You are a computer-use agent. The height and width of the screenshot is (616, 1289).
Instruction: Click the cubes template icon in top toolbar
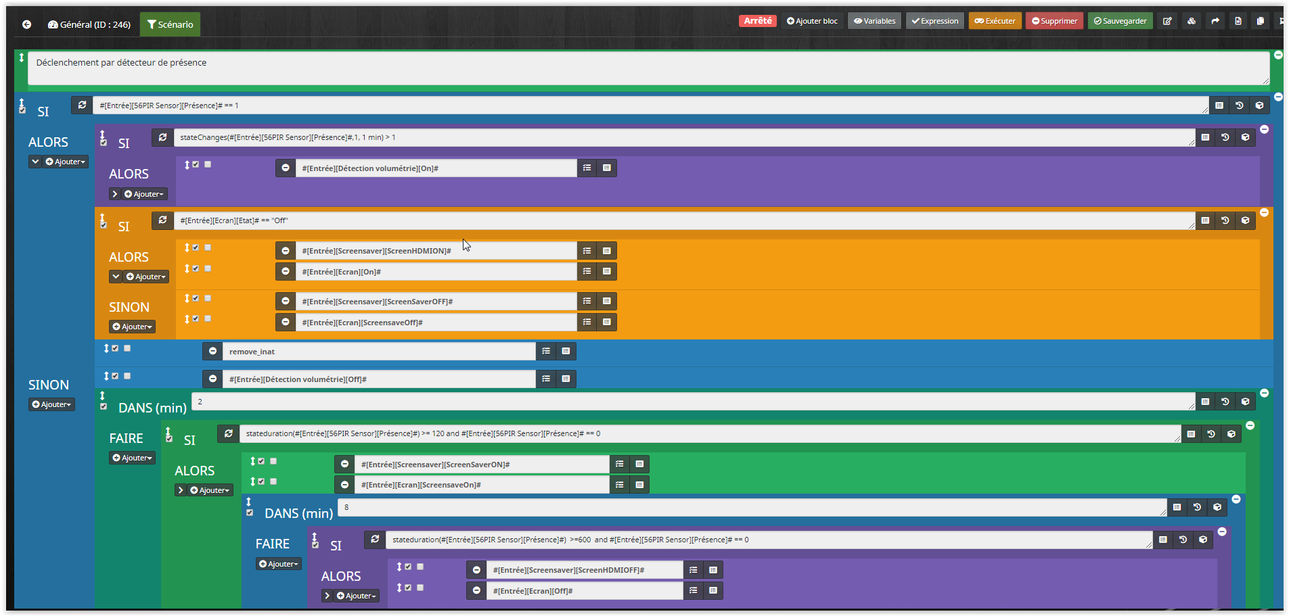click(1192, 21)
